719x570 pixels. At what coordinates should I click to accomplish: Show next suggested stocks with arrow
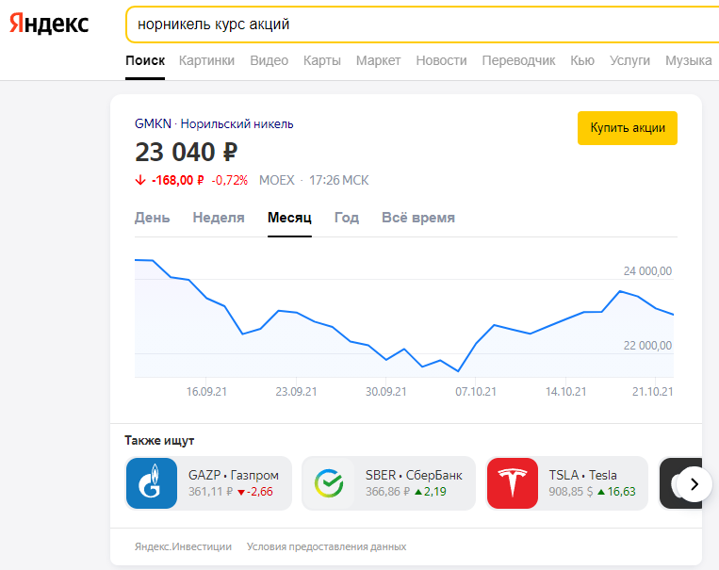coord(694,483)
